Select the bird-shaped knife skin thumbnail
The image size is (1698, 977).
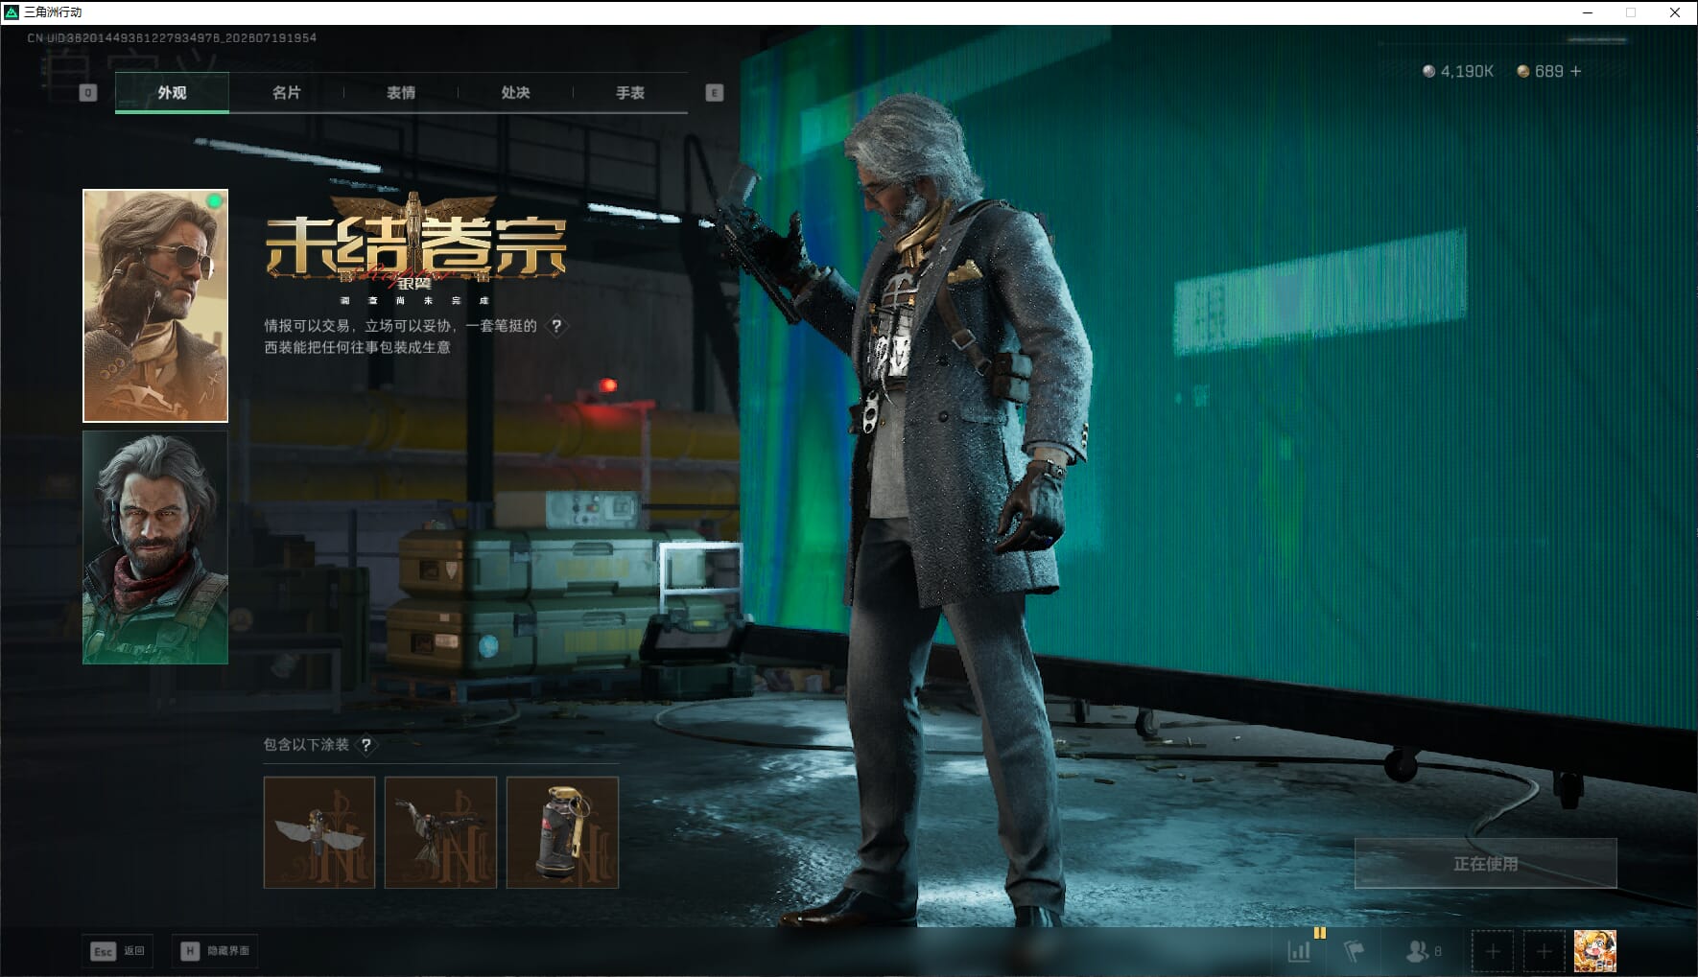click(440, 832)
